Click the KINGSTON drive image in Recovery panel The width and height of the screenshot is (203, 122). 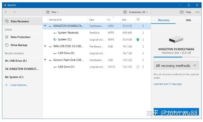(x=176, y=39)
